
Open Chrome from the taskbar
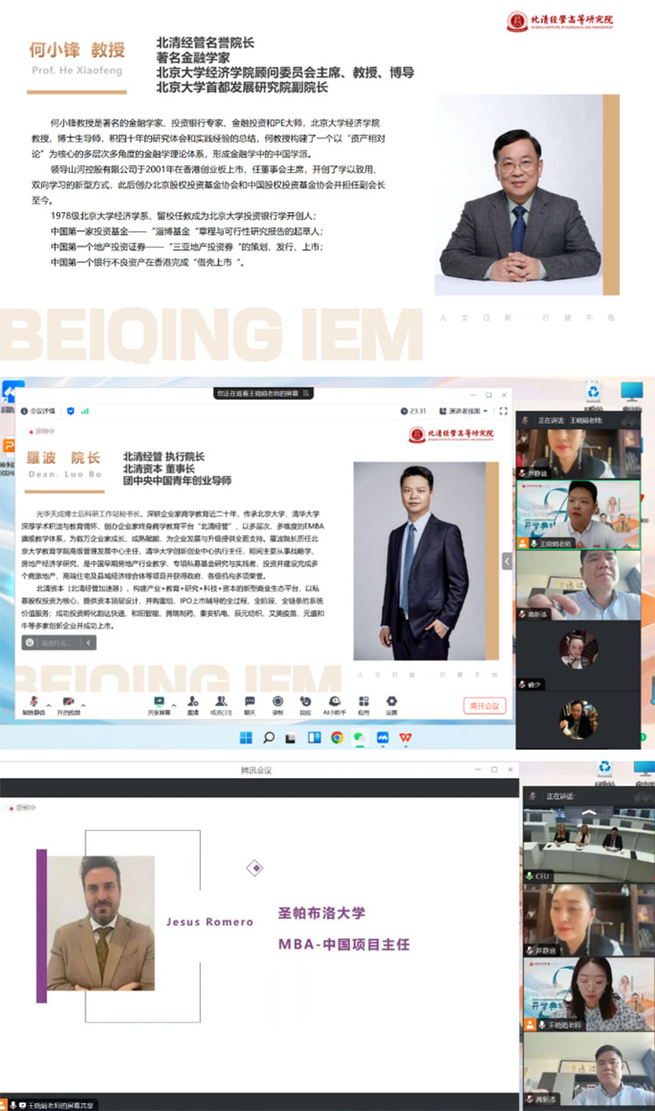point(337,738)
